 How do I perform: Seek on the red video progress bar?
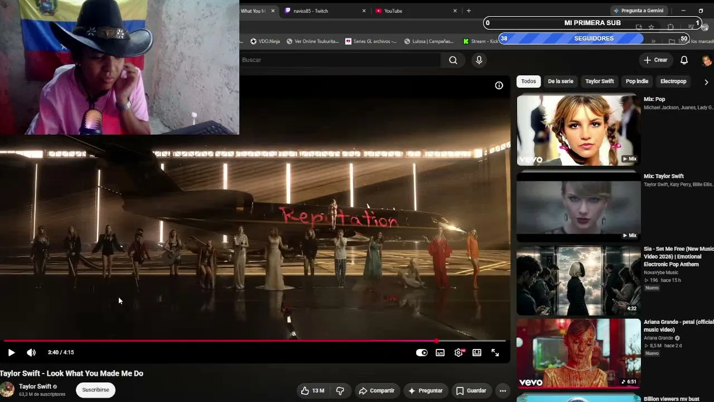click(x=254, y=341)
